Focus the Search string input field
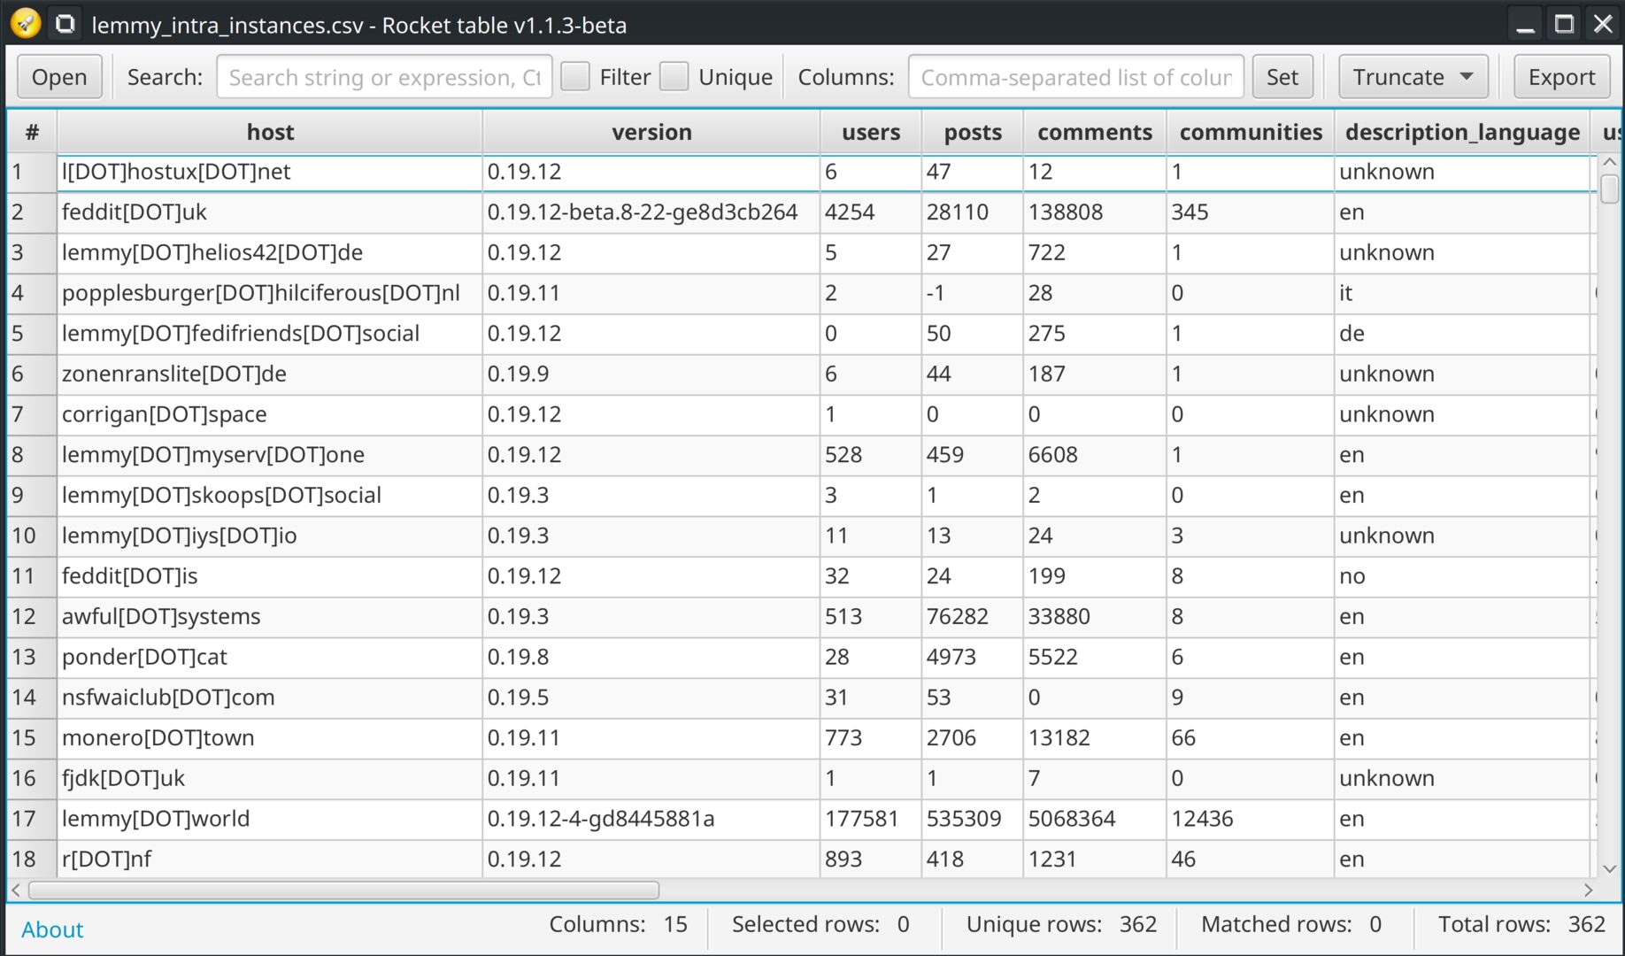The image size is (1625, 956). 384,77
